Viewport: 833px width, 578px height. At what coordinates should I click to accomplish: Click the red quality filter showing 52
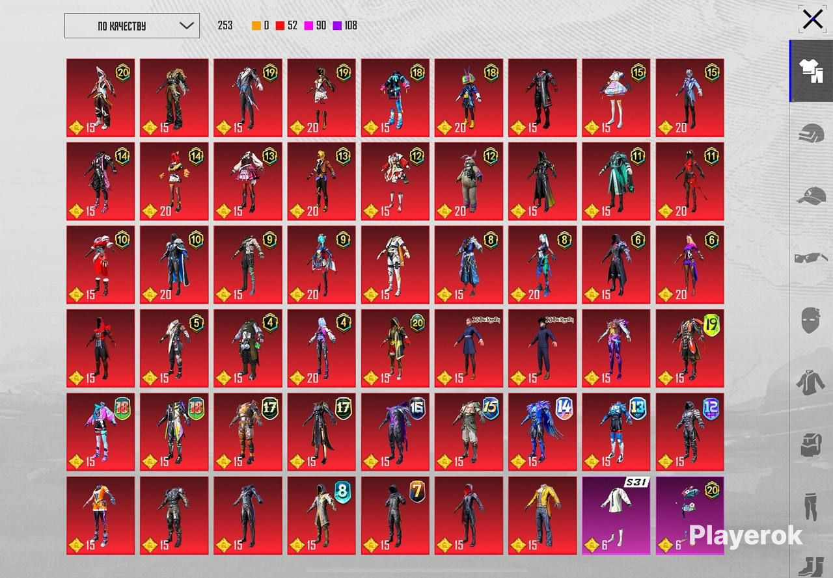(286, 26)
